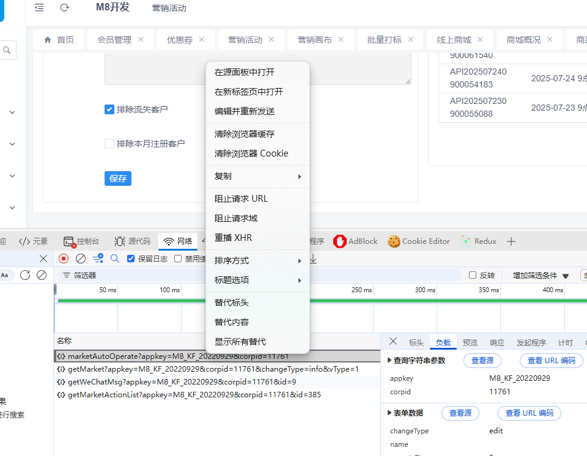Open the 增加筛选条件 dropdown
587x456 pixels.
[541, 276]
